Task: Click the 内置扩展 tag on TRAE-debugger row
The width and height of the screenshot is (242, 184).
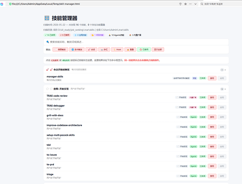Action: (x=193, y=107)
